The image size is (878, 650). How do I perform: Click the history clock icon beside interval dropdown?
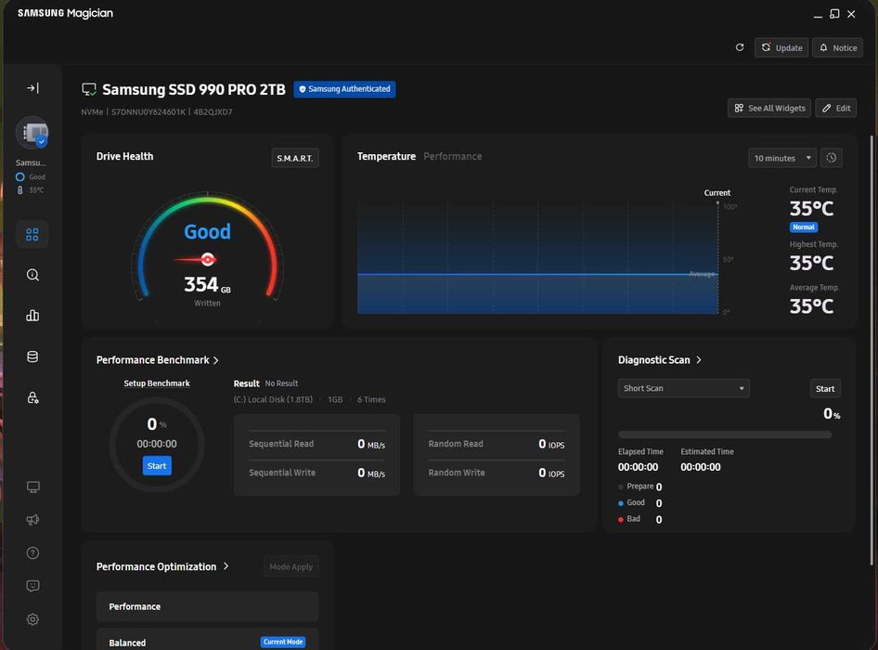point(832,158)
